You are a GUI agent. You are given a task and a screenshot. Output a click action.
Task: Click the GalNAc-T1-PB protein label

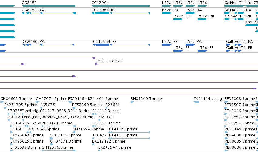click(x=239, y=47)
